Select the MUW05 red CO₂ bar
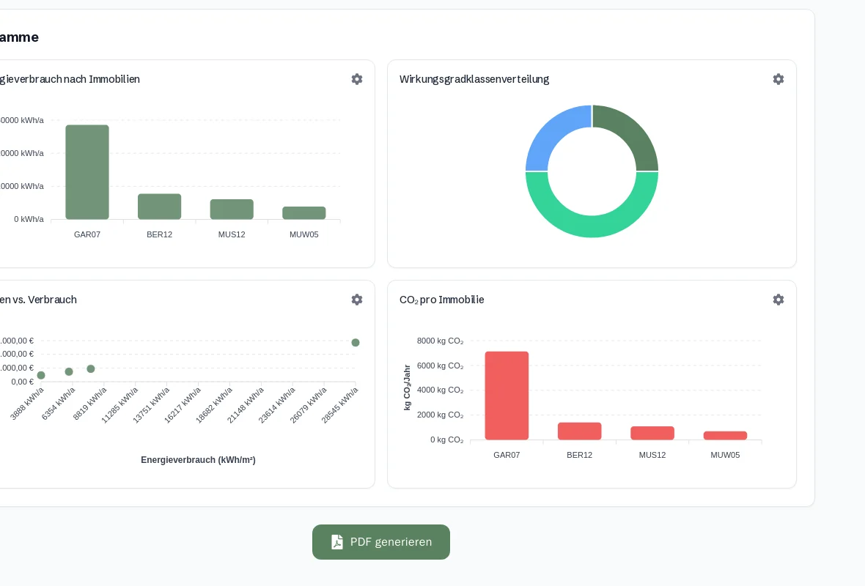The height and width of the screenshot is (586, 865). 726,436
